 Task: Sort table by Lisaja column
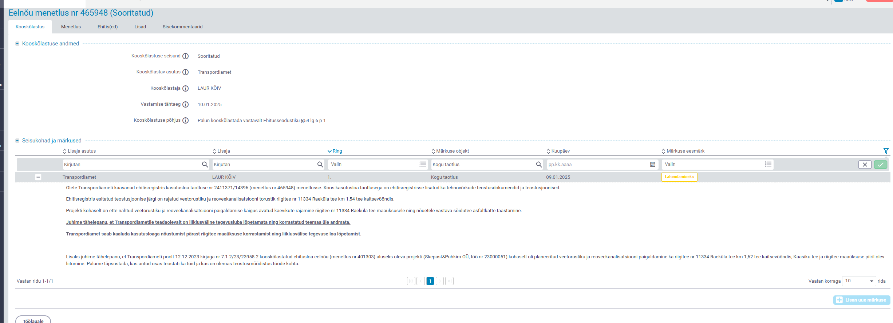point(221,151)
